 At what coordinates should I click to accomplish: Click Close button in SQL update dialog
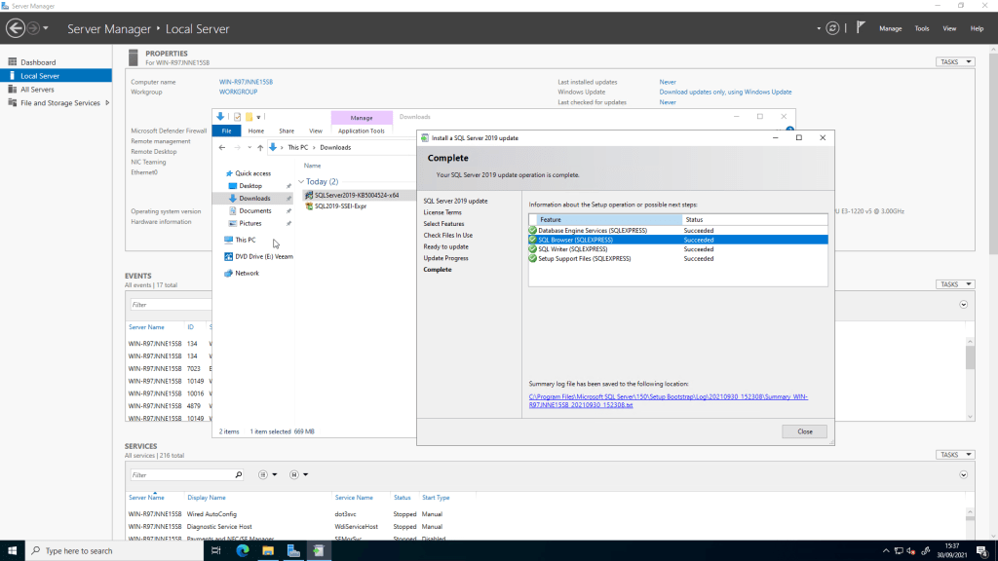804,431
